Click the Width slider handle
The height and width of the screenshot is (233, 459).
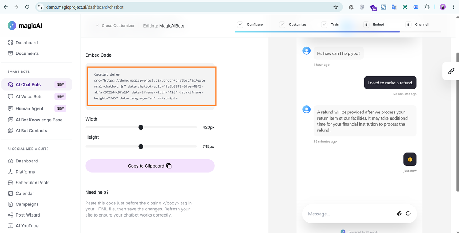(141, 127)
